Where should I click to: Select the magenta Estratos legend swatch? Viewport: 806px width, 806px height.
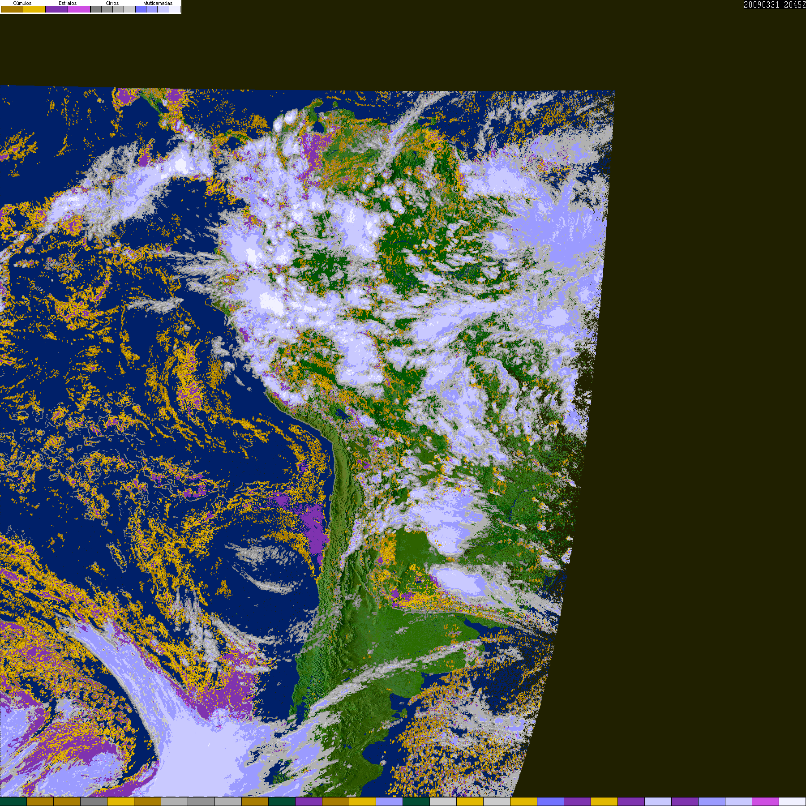point(79,9)
